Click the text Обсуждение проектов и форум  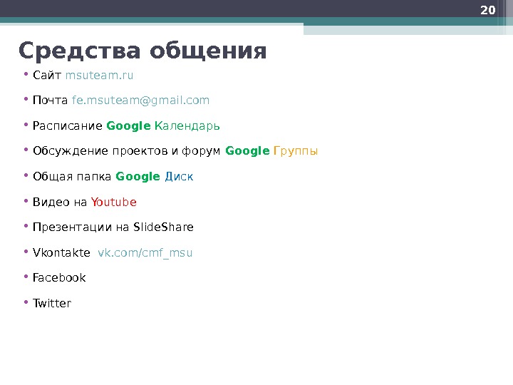(x=127, y=151)
